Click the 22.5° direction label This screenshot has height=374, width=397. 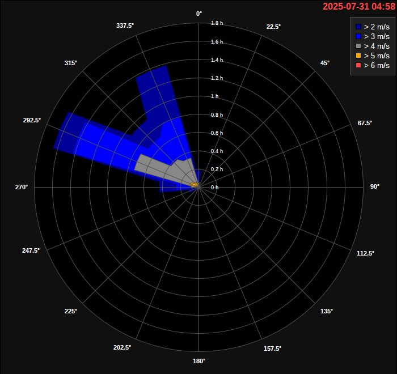[273, 27]
